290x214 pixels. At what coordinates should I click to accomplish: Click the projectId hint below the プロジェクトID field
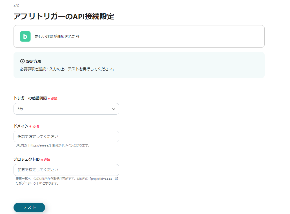coord(67,181)
